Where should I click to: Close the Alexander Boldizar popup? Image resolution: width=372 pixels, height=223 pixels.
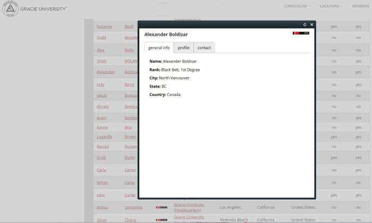point(312,24)
